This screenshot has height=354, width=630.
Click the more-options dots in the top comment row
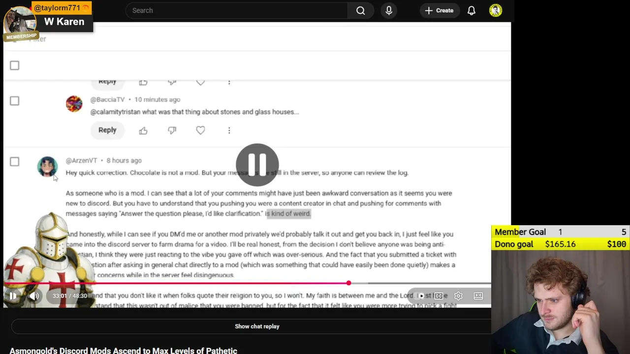click(229, 83)
